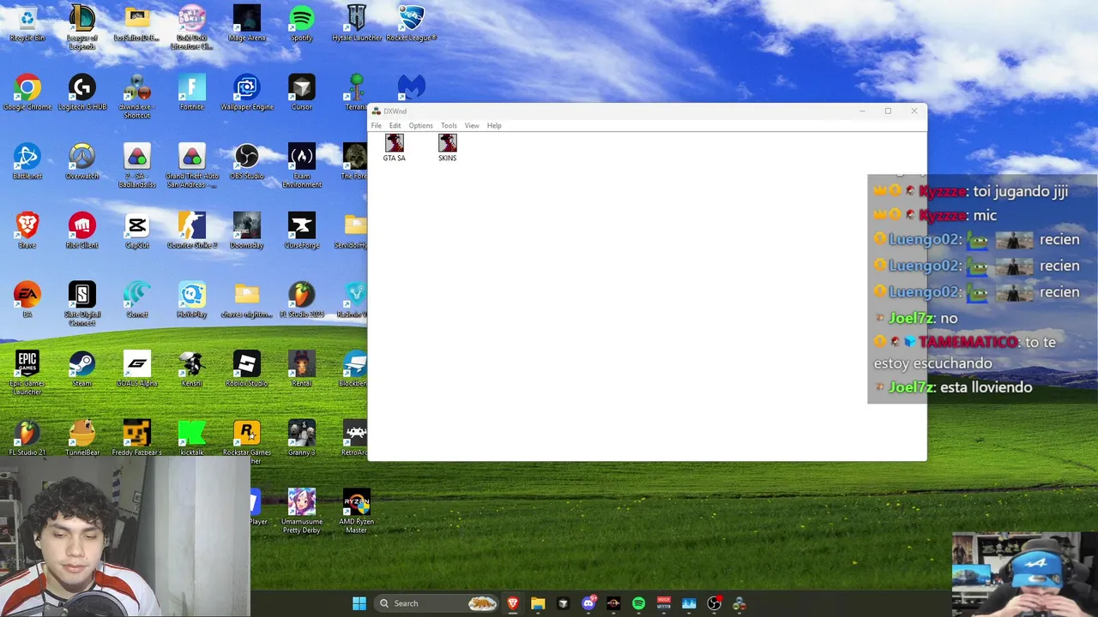The width and height of the screenshot is (1098, 617).
Task: Open the Windows Start menu
Action: tap(359, 603)
